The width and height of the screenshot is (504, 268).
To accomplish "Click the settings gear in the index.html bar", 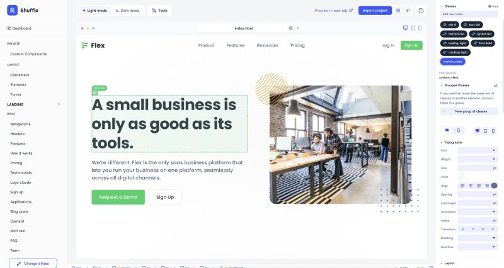I will tap(291, 28).
